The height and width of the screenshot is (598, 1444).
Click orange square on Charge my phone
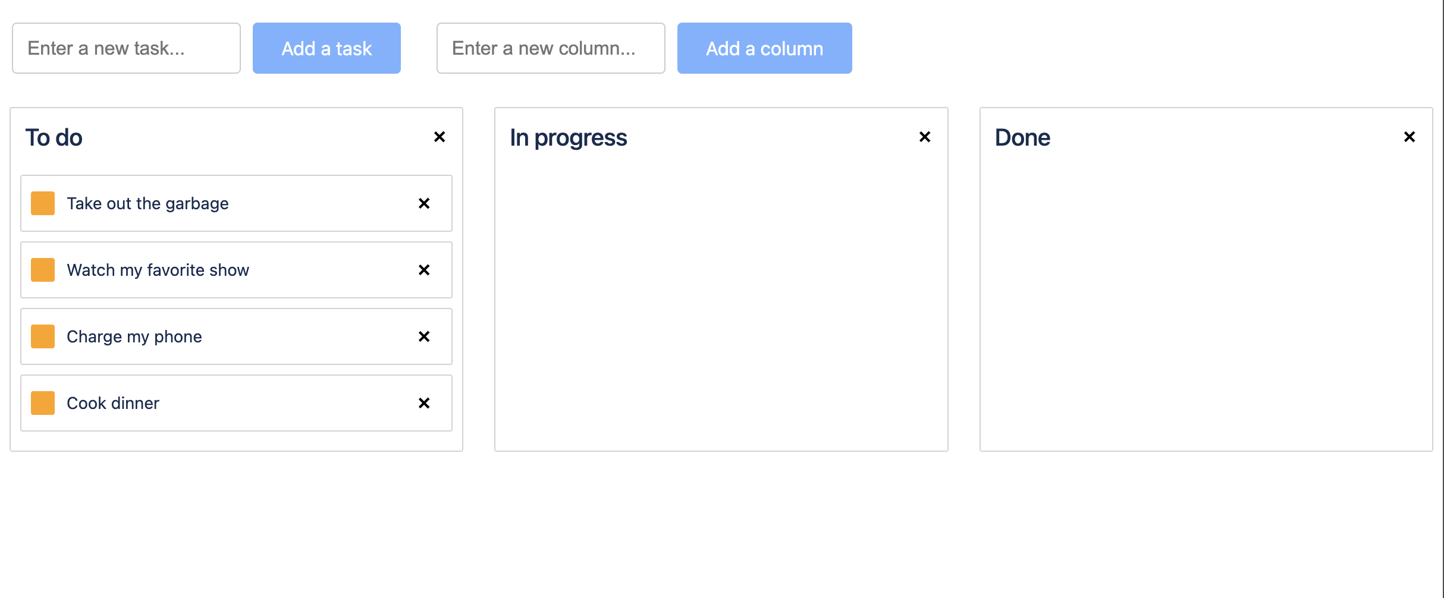[43, 336]
